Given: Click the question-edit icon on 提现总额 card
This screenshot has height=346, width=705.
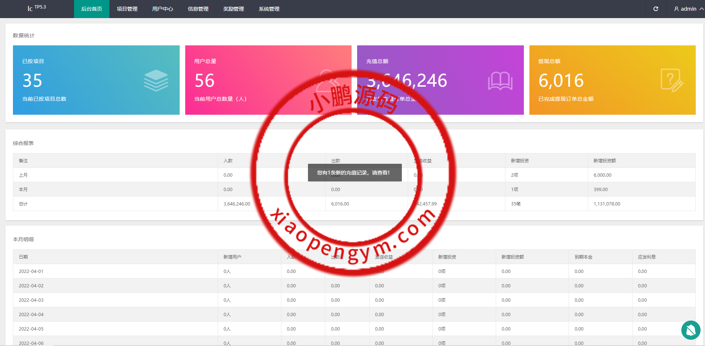Looking at the screenshot, I should click(x=671, y=80).
